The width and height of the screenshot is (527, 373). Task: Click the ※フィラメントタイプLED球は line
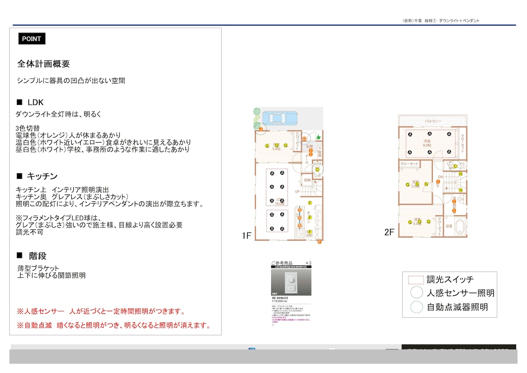57,218
